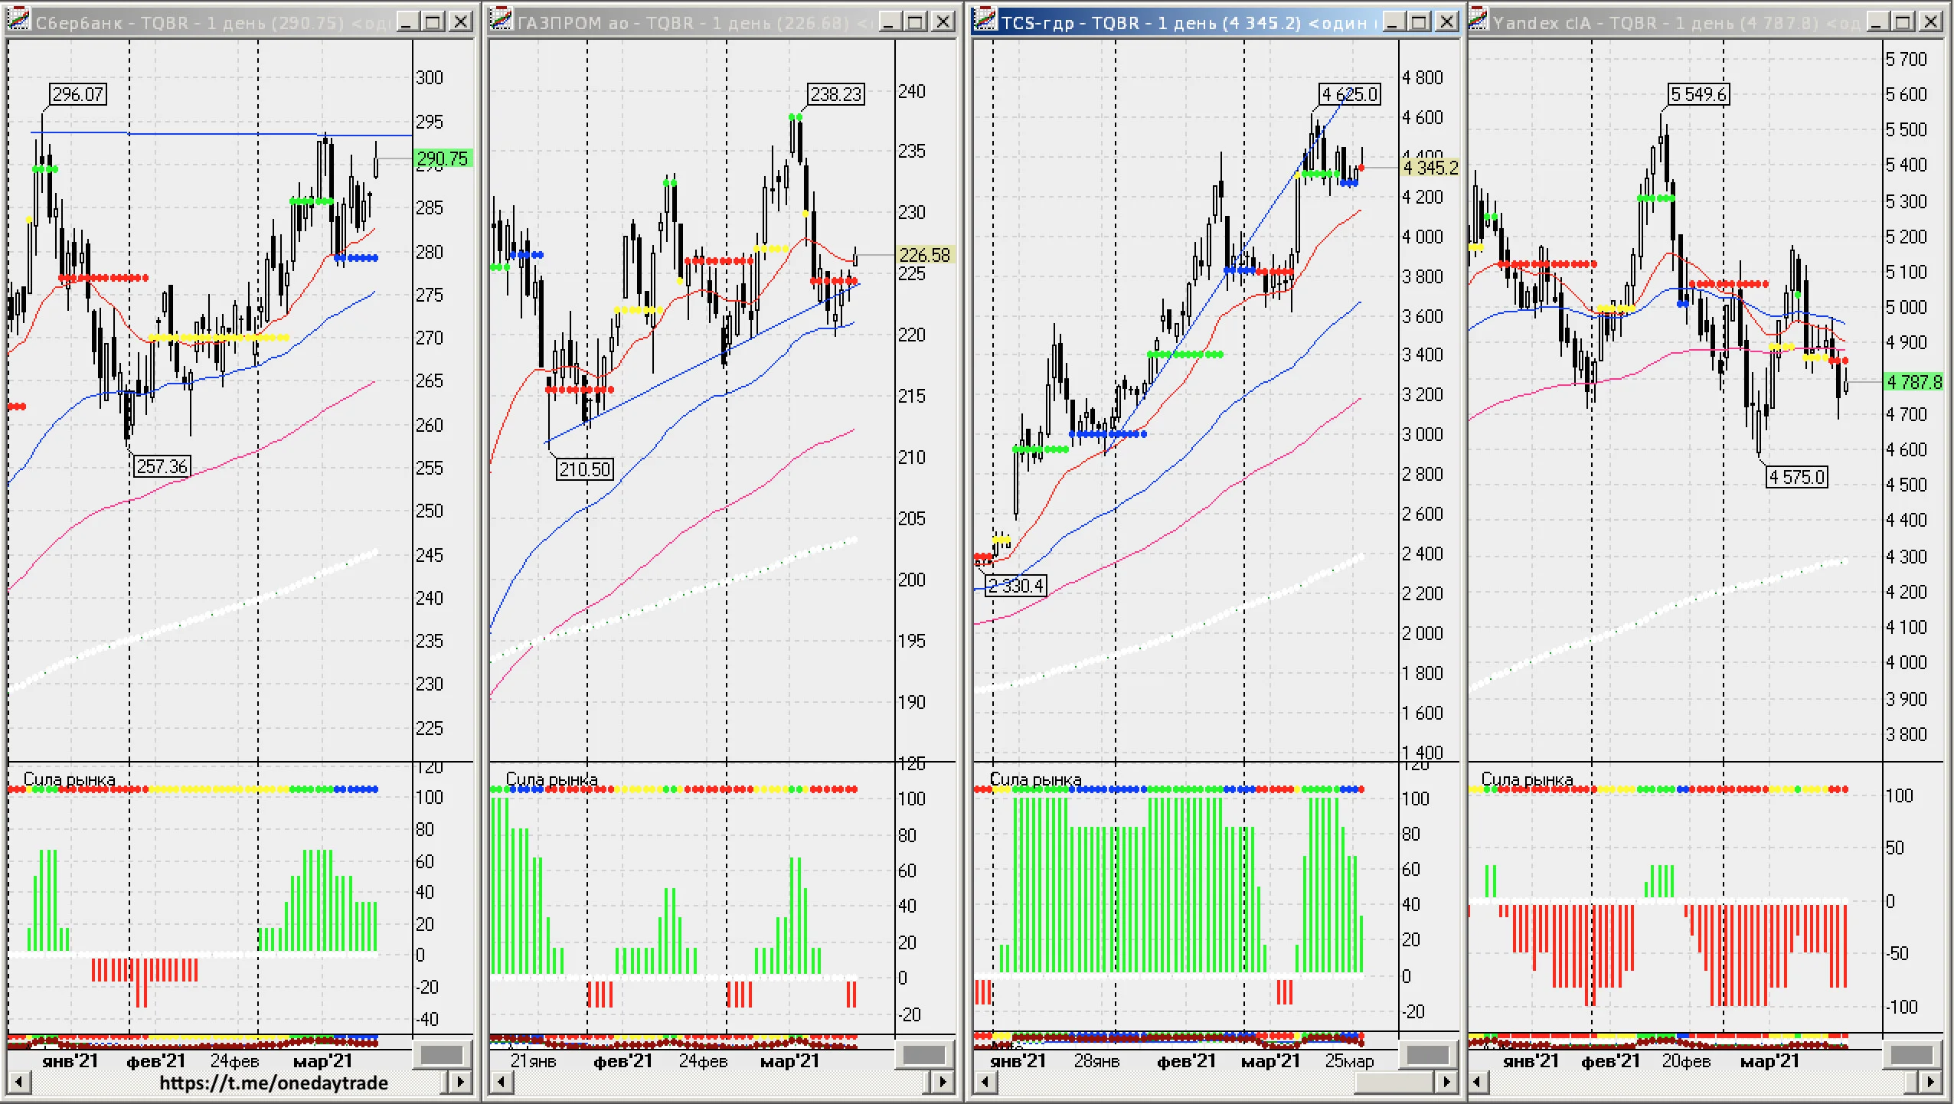This screenshot has width=1954, height=1104.
Task: Click right scroll arrow in Сбербанк chart
Action: coord(460,1083)
